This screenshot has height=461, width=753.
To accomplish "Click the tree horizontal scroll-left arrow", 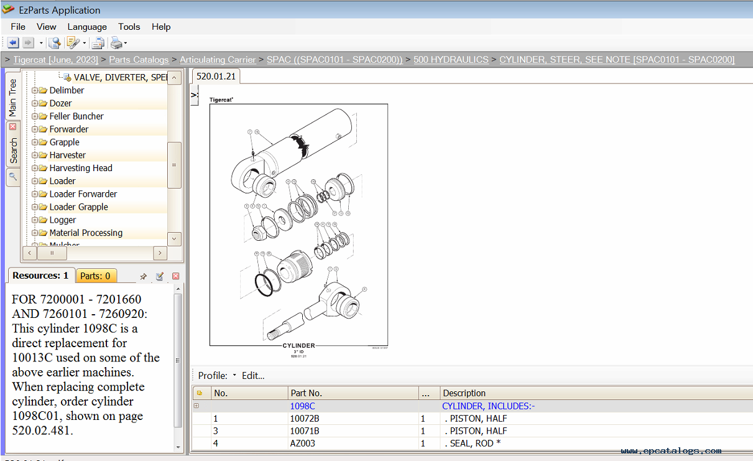I will (x=29, y=253).
